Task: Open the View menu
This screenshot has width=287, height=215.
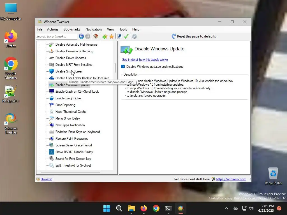Action: pos(110,29)
